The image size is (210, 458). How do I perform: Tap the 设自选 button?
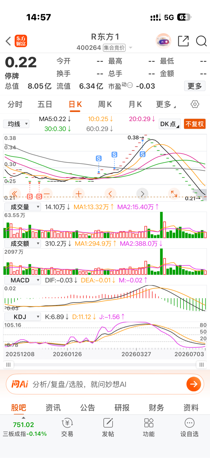point(189,428)
